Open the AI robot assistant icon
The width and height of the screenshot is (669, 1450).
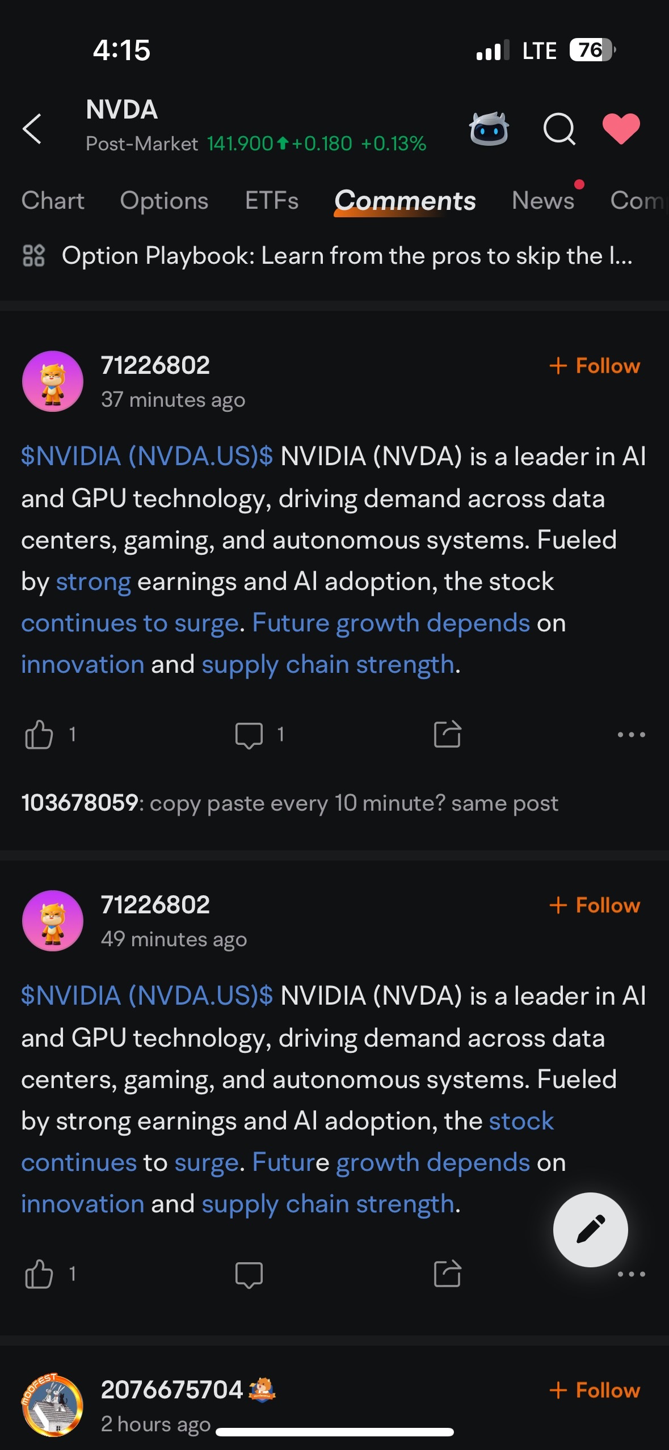point(489,129)
